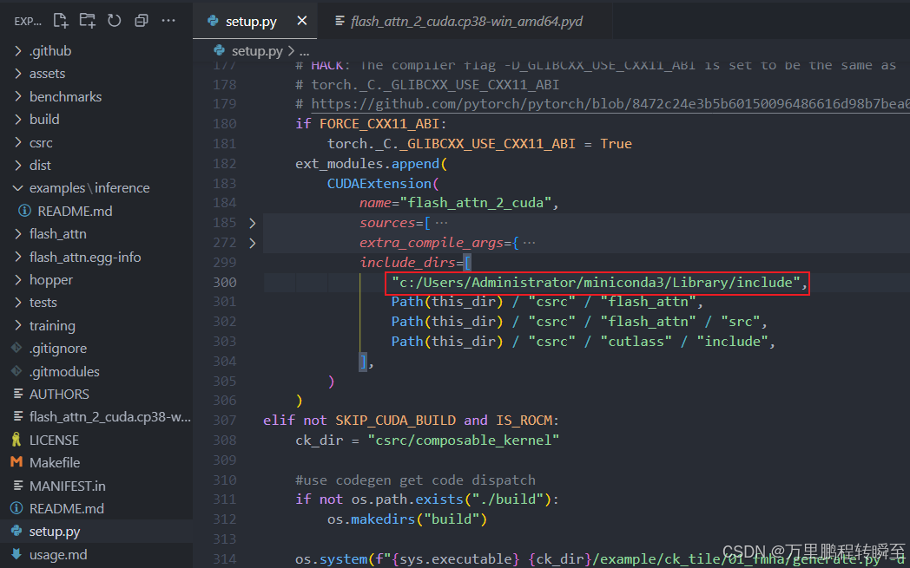
Task: Click the "cutlass" path line 303
Action: point(584,342)
